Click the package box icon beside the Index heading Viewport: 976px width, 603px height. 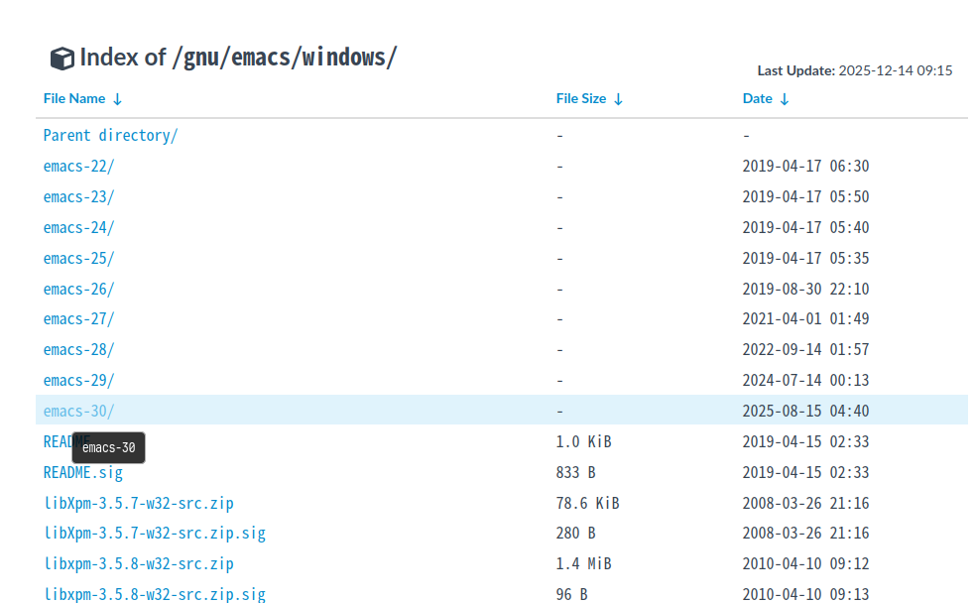click(62, 59)
